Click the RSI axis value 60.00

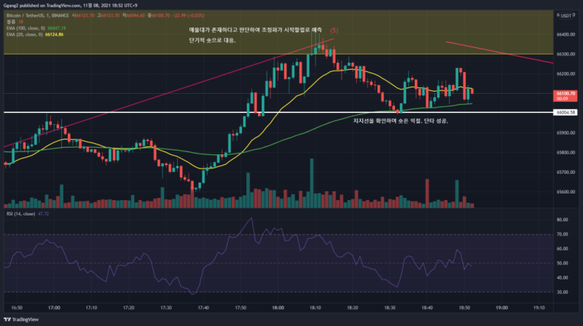(x=562, y=249)
